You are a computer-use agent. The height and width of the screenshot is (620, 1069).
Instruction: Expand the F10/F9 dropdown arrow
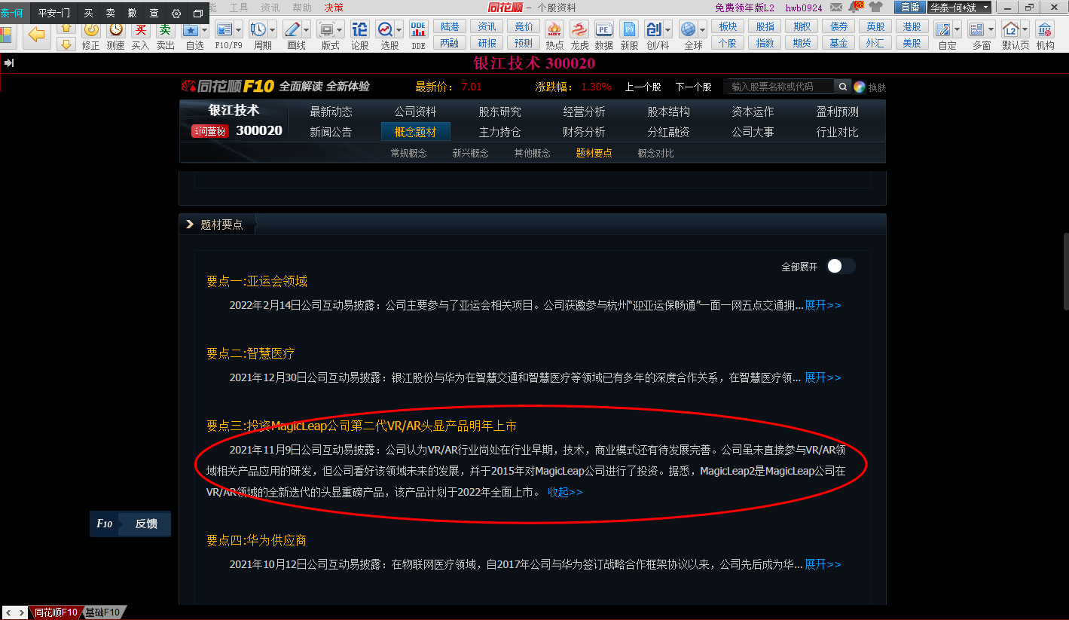pyautogui.click(x=238, y=31)
